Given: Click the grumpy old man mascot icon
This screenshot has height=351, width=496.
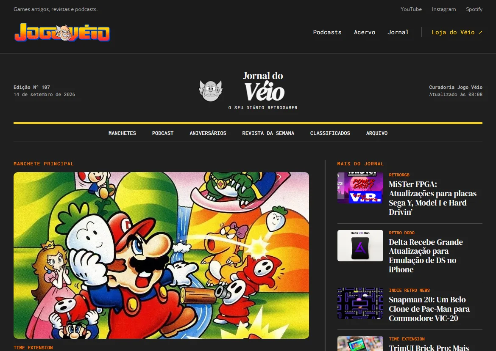Looking at the screenshot, I should pyautogui.click(x=211, y=91).
